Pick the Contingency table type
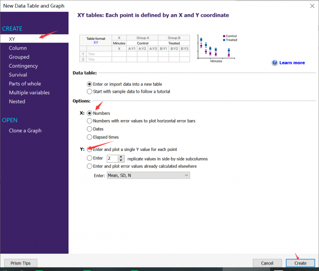The image size is (319, 271). (23, 66)
